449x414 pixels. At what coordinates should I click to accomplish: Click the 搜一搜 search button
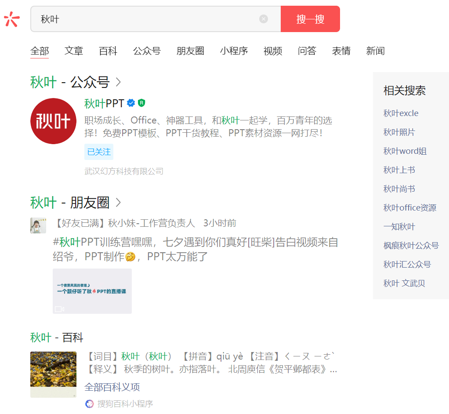click(310, 19)
